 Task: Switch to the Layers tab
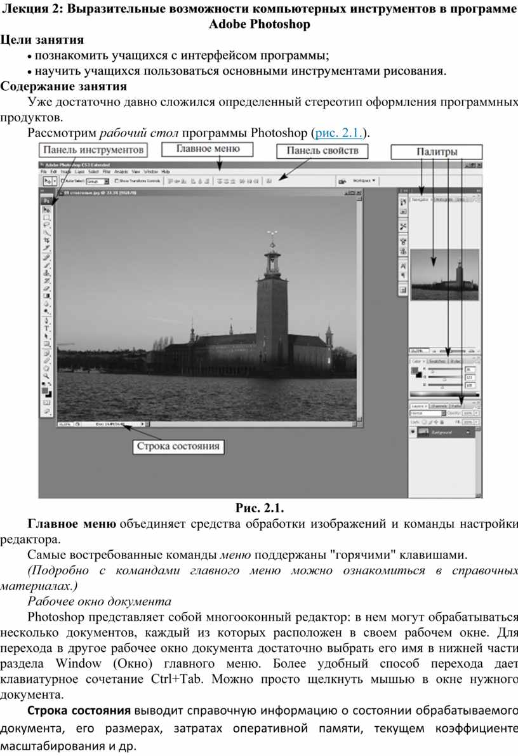418,406
